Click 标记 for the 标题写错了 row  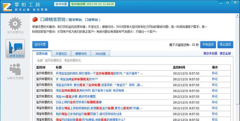coord(215,114)
